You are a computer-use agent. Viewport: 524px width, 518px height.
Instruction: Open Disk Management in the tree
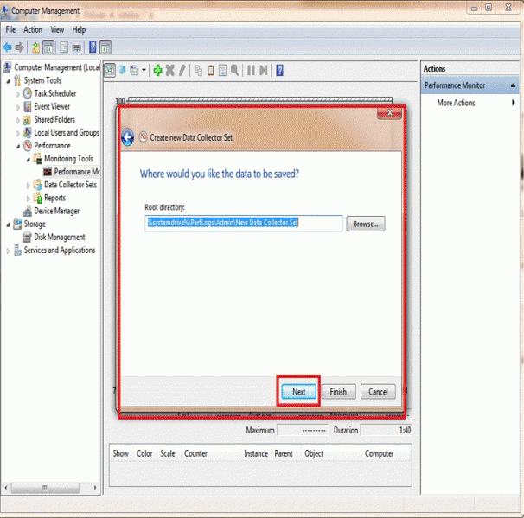click(x=59, y=237)
